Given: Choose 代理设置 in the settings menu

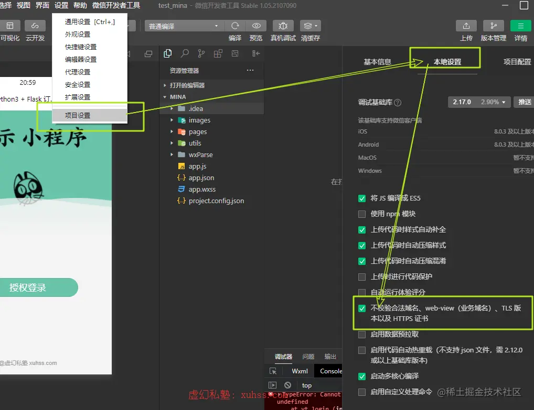Looking at the screenshot, I should (x=90, y=72).
